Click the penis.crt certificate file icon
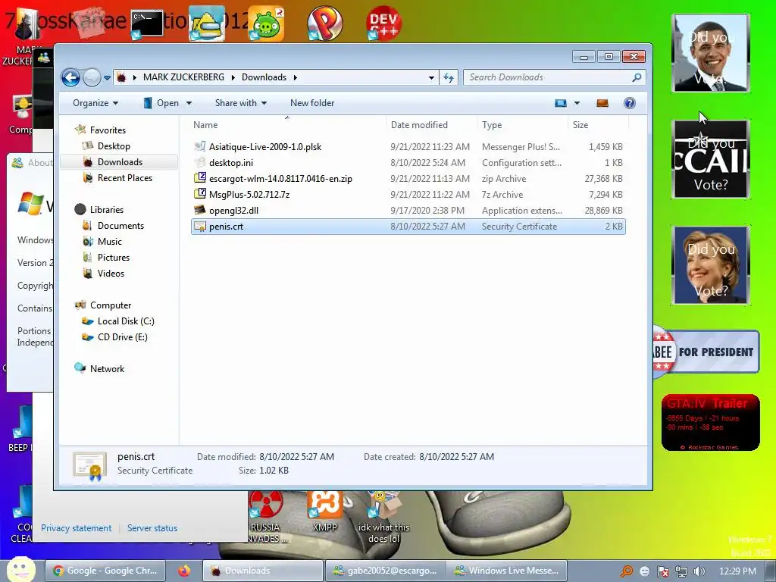 click(x=200, y=227)
